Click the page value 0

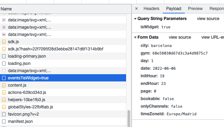click(155, 91)
